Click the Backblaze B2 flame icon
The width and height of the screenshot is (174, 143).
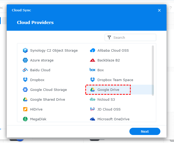(x=92, y=60)
